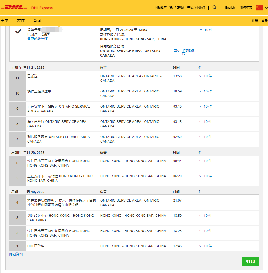The height and width of the screenshot is (273, 268).
Task: Click 发件地服务区域 label
Action: (112, 34)
